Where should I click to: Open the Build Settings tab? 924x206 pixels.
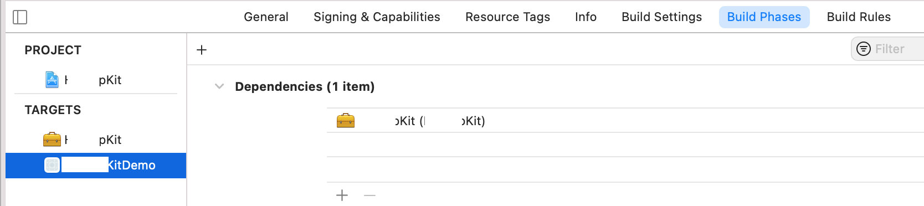pyautogui.click(x=661, y=17)
